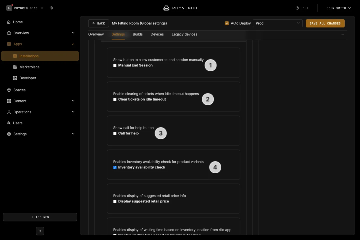Open the Legacy devices tab
This screenshot has height=240, width=360.
(184, 34)
